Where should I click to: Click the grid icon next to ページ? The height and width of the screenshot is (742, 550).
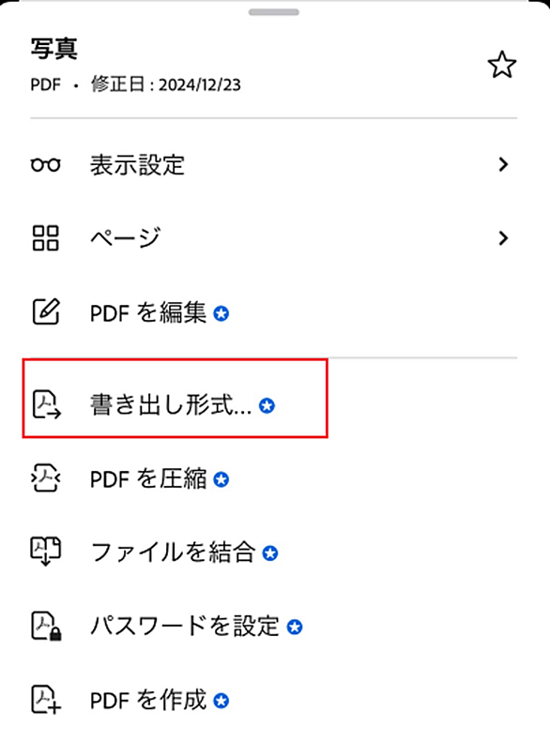coord(45,238)
